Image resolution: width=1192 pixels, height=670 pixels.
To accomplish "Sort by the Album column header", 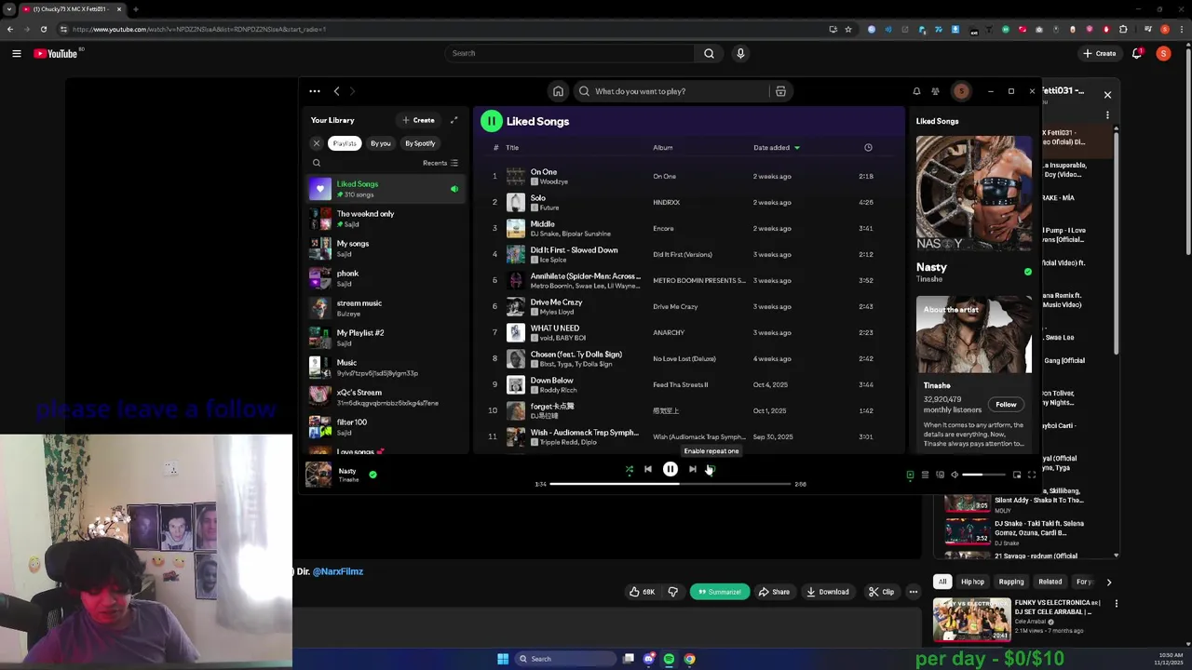I will 662,147.
